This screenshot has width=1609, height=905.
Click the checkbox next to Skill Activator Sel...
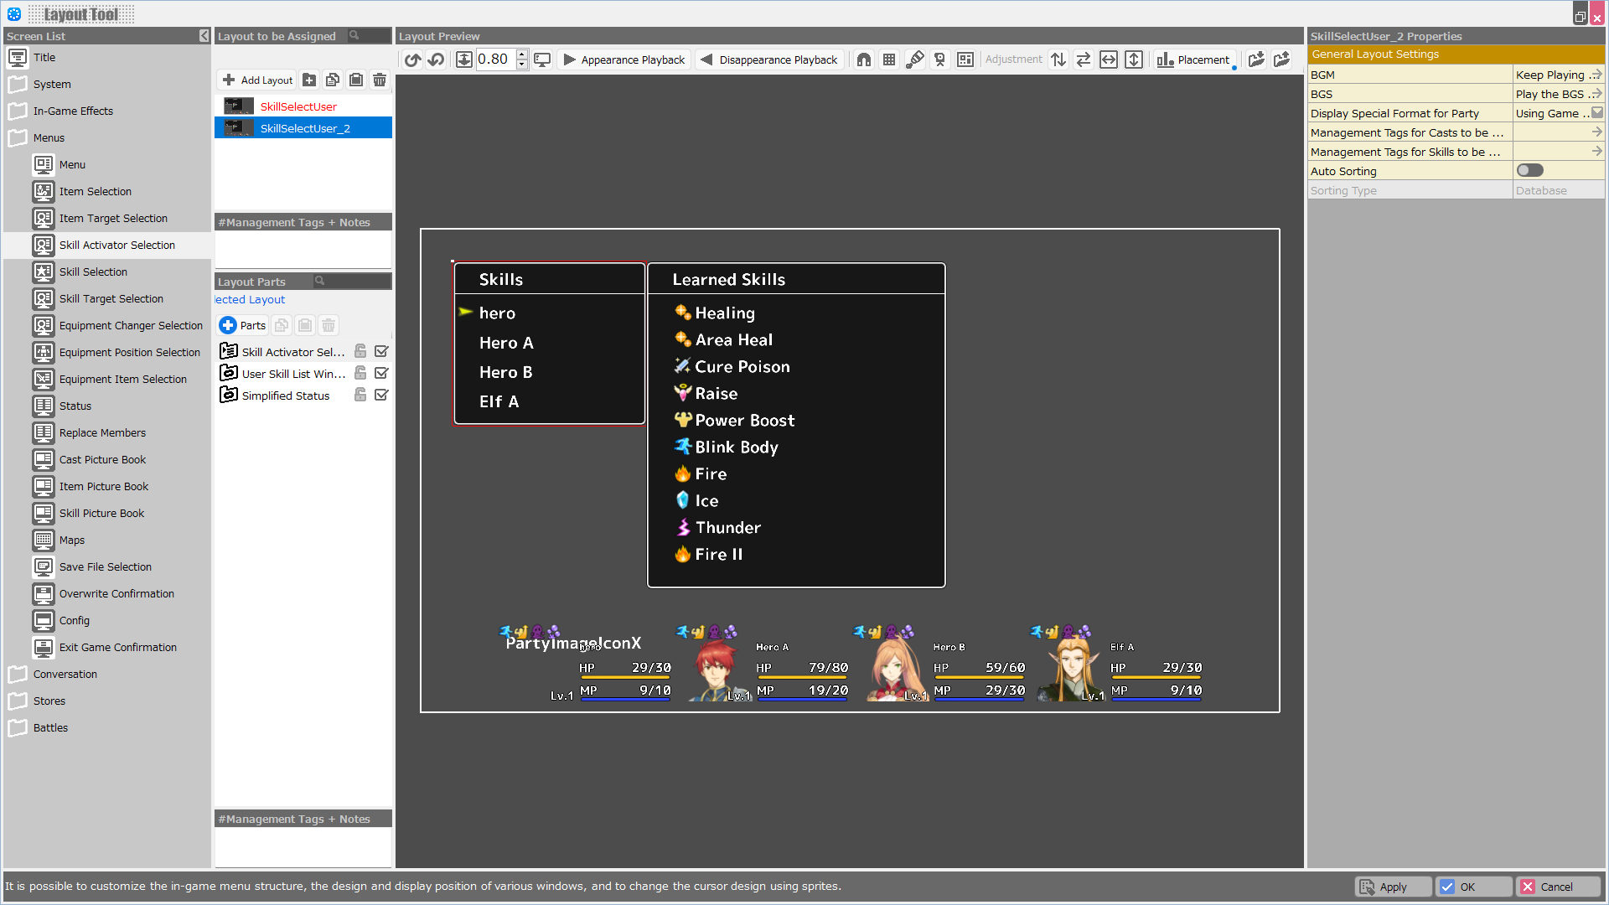coord(382,351)
